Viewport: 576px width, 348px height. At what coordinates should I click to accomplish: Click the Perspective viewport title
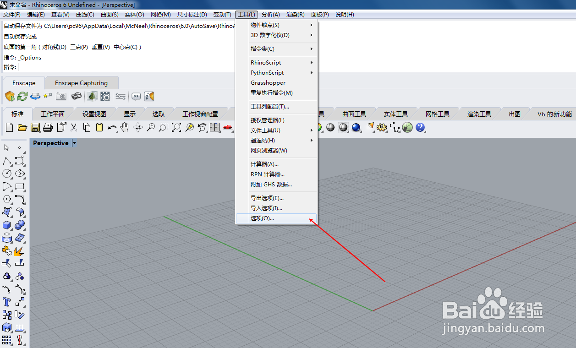click(50, 143)
